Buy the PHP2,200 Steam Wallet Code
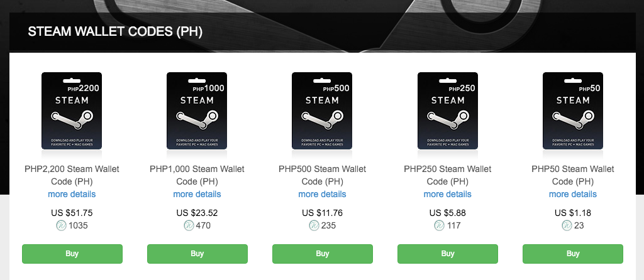Viewport: 644px width, 280px height. click(x=72, y=254)
